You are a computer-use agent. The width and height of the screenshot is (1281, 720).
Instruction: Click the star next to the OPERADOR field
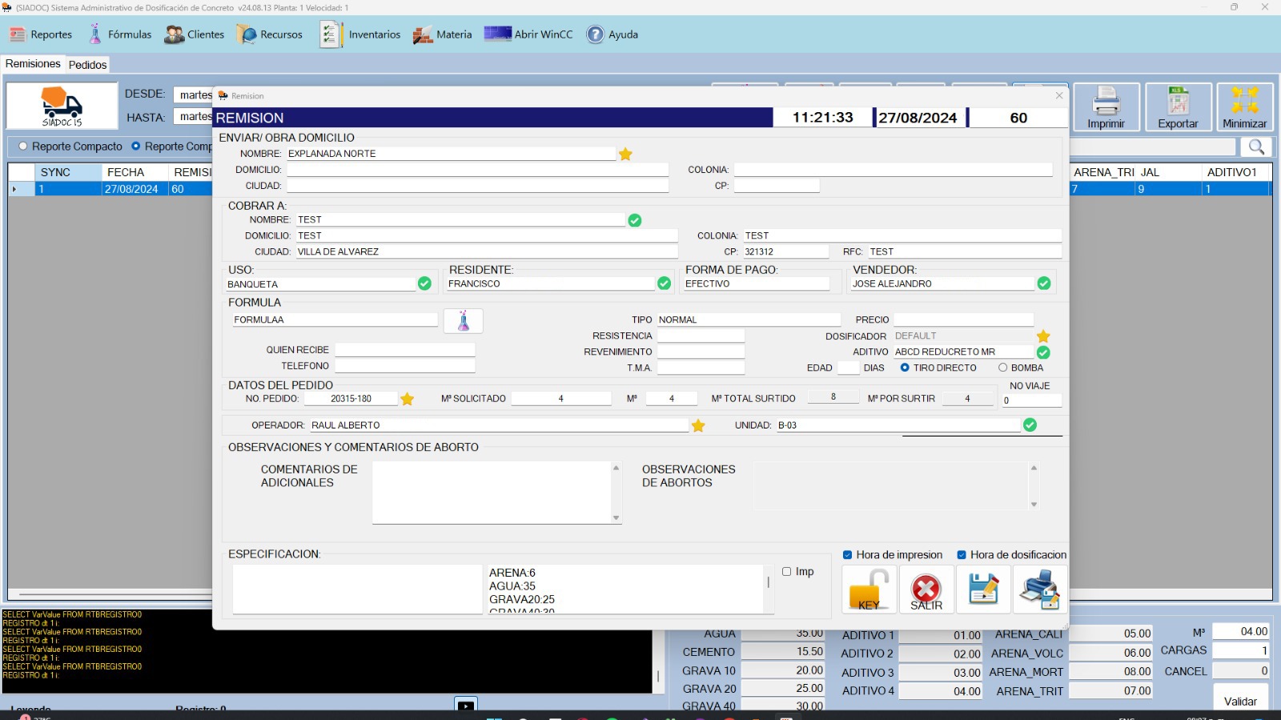[x=698, y=425]
